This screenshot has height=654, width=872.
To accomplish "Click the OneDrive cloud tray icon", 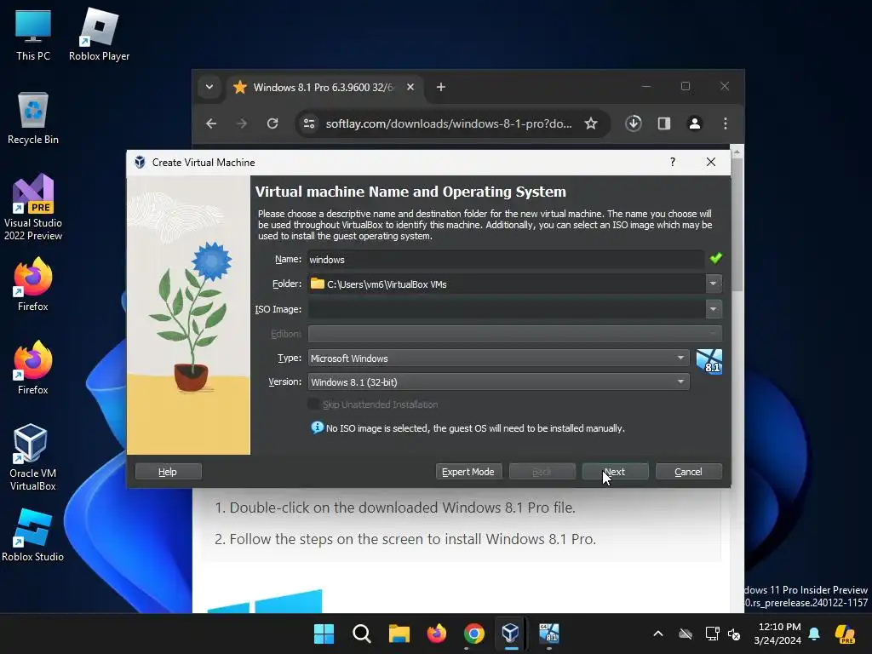I will (x=686, y=634).
